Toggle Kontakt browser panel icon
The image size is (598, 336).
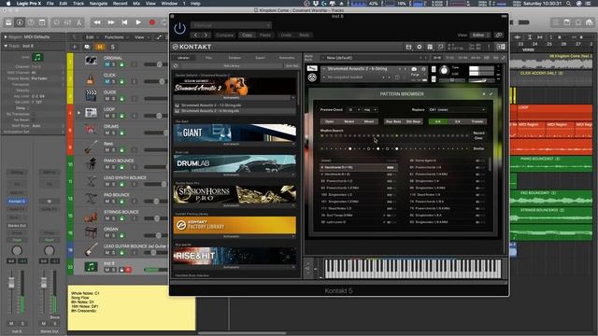430,47
